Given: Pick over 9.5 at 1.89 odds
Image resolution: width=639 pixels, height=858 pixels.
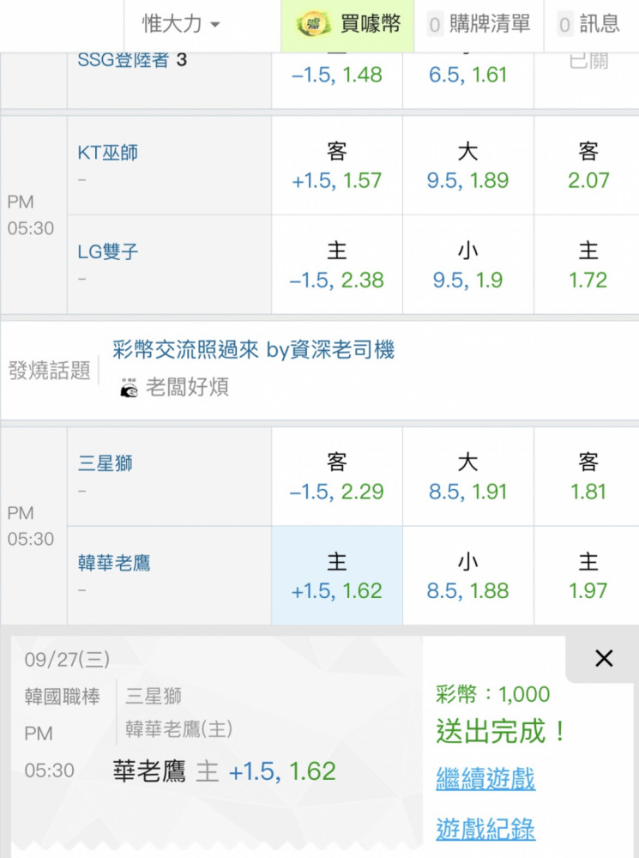Looking at the screenshot, I should (x=467, y=166).
